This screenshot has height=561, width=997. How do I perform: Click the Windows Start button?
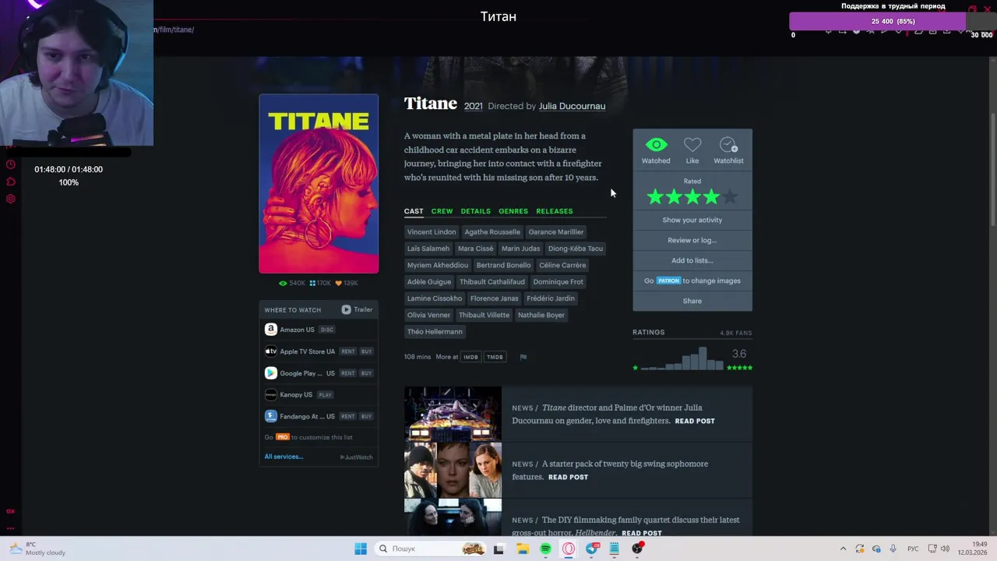click(x=361, y=549)
